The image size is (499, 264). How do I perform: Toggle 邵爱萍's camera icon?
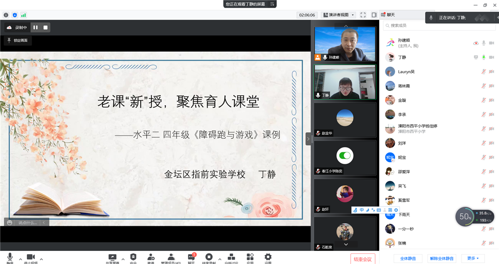492,172
